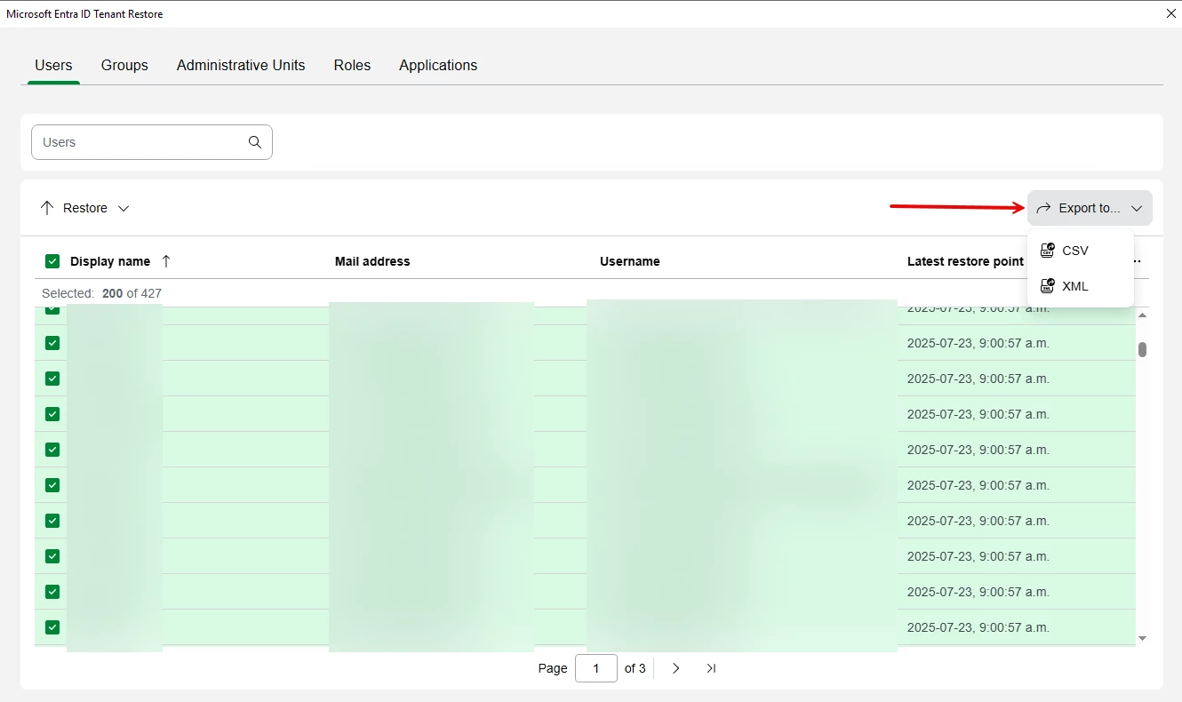Viewport: 1182px width, 702px height.
Task: Click the CSV file icon in export menu
Action: click(1048, 251)
